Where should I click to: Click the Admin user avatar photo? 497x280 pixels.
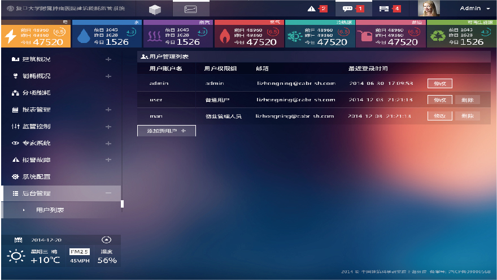pyautogui.click(x=429, y=8)
